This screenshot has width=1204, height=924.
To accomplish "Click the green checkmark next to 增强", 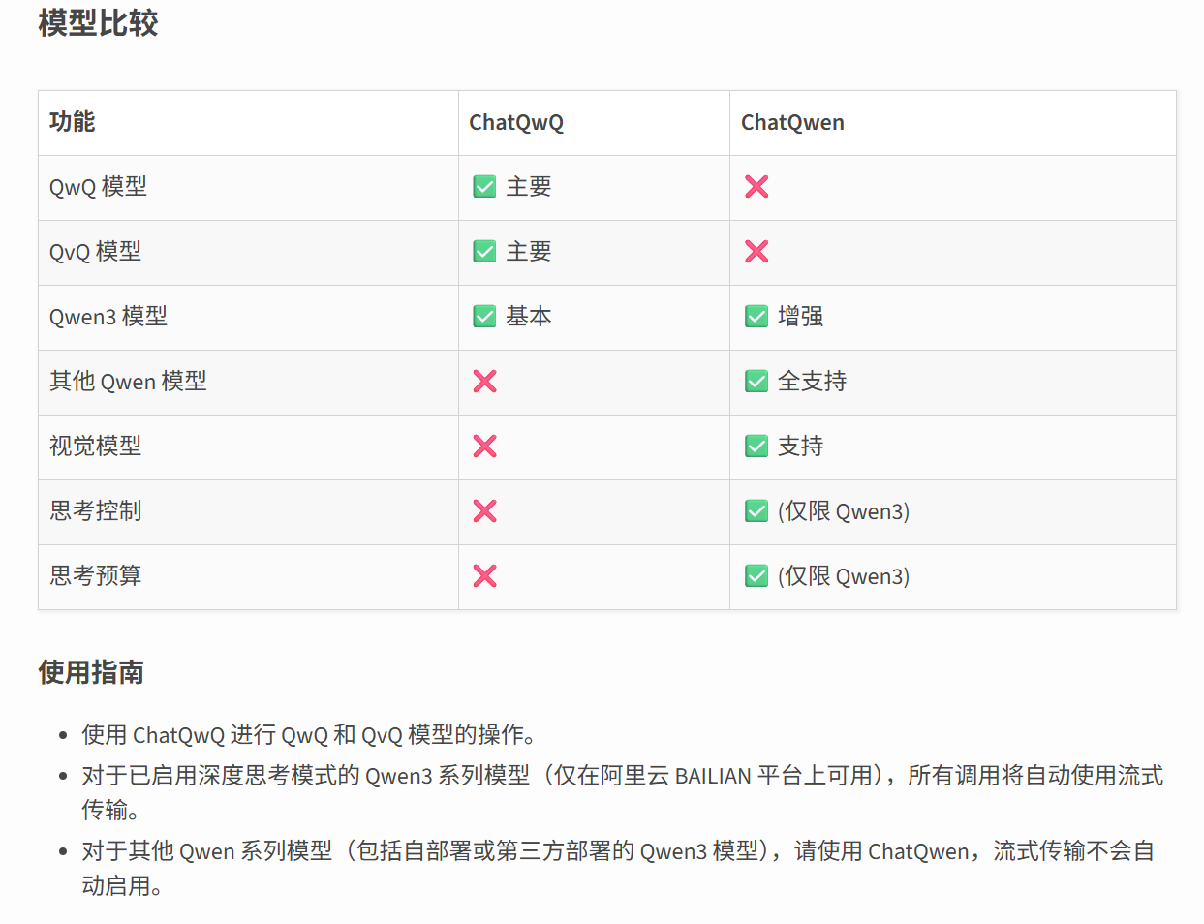I will click(756, 317).
